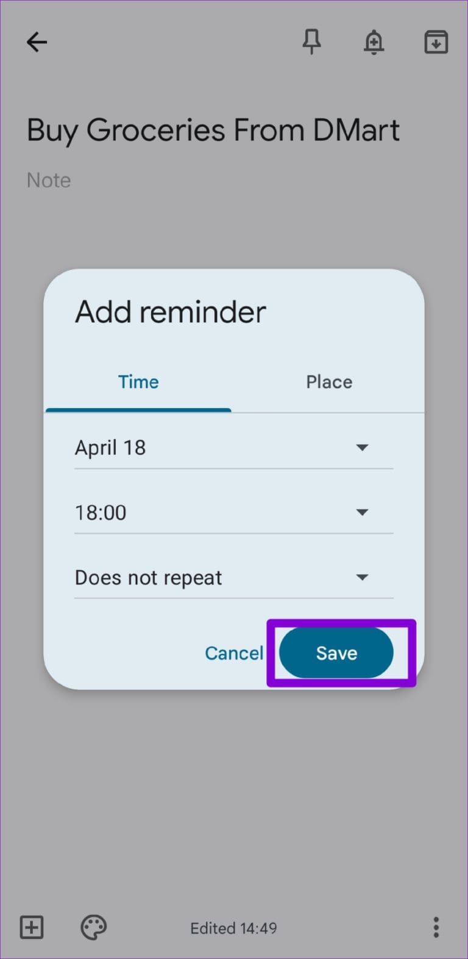Open the three-dot overflow menu

tap(436, 927)
